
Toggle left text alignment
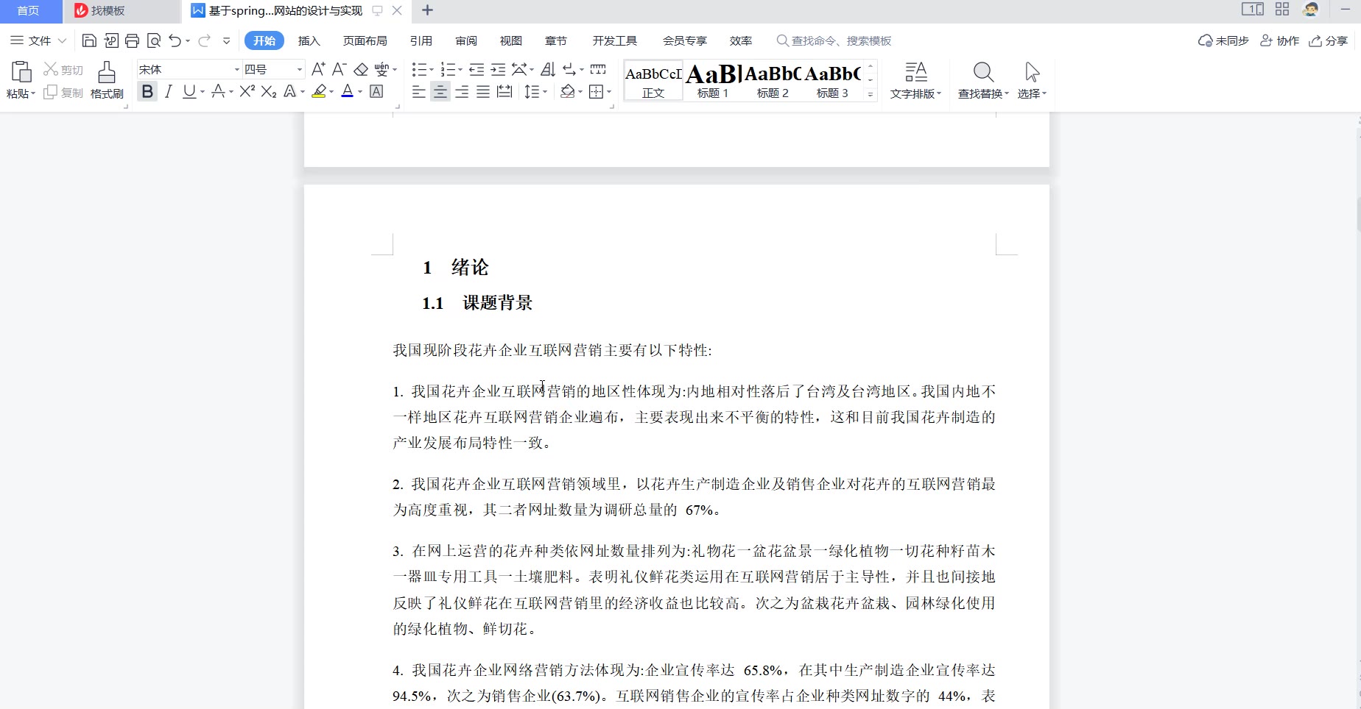pos(418,91)
